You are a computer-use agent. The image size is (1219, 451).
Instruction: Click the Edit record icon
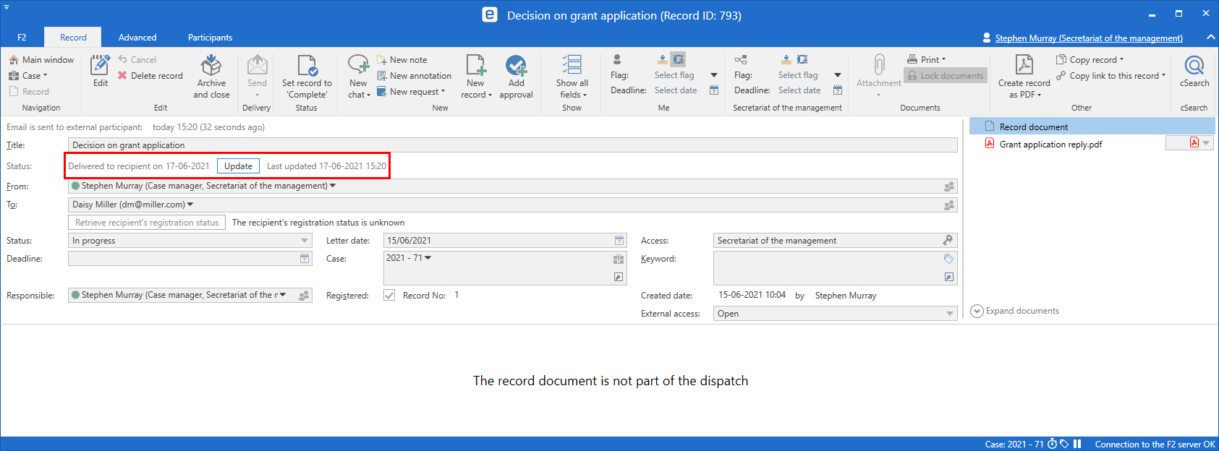[x=100, y=66]
